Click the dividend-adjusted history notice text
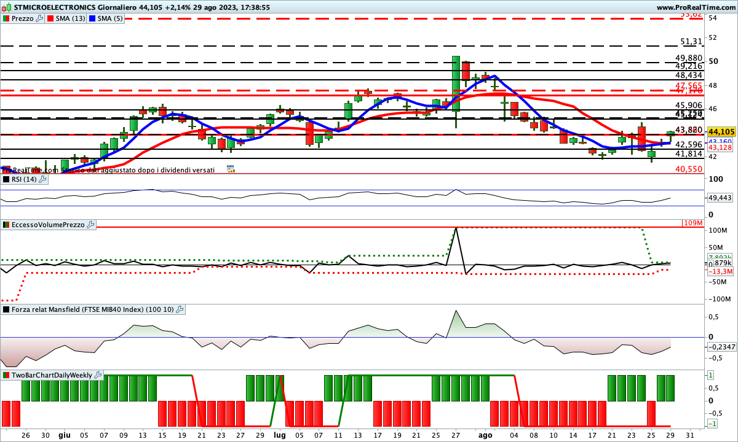738x442 pixels. [108, 169]
